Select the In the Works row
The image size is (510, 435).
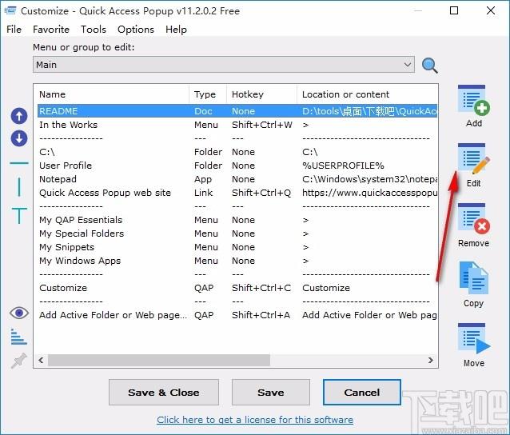[x=237, y=125]
